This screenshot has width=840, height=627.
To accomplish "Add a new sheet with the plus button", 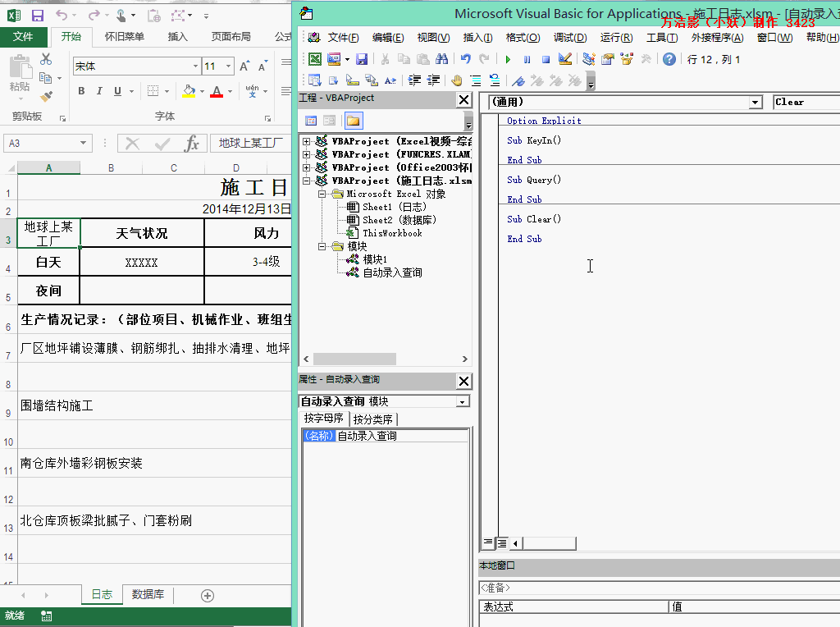I will [x=208, y=595].
